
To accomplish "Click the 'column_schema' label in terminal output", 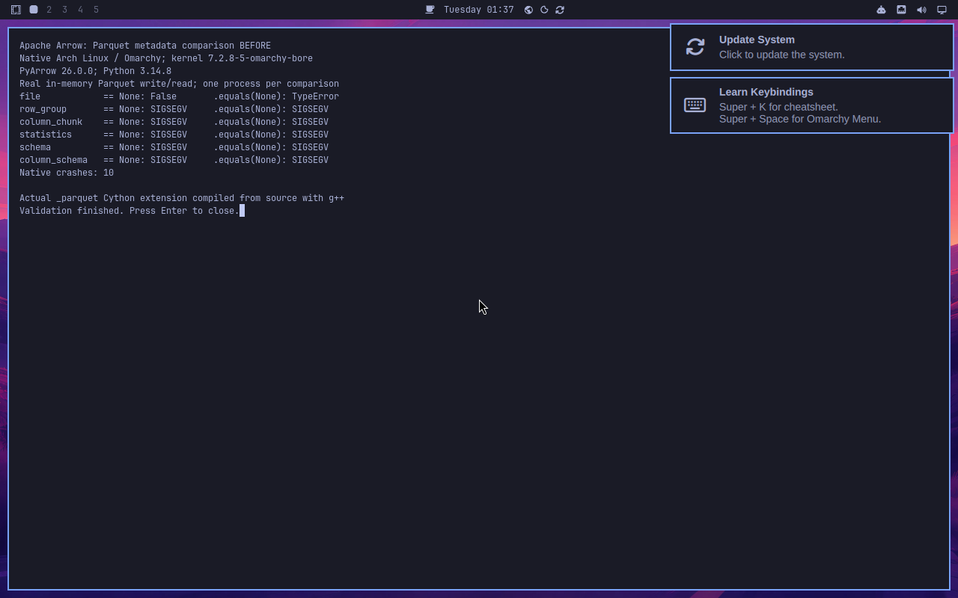I will [x=53, y=160].
